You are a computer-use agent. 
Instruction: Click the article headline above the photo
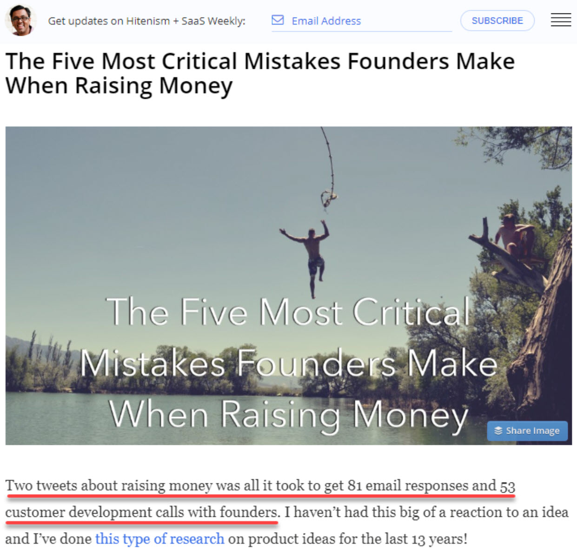(260, 73)
